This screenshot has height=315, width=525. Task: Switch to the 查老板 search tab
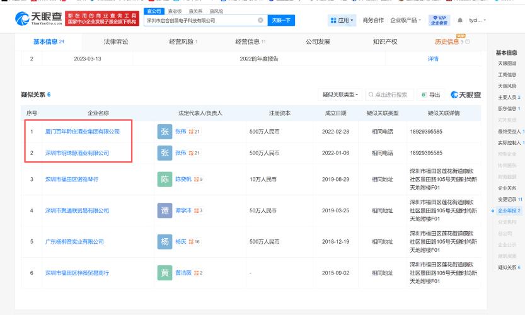point(175,11)
